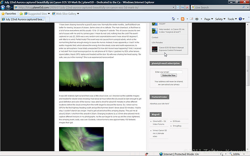
Task: Open the Contact sidebar link
Action: 155,37
